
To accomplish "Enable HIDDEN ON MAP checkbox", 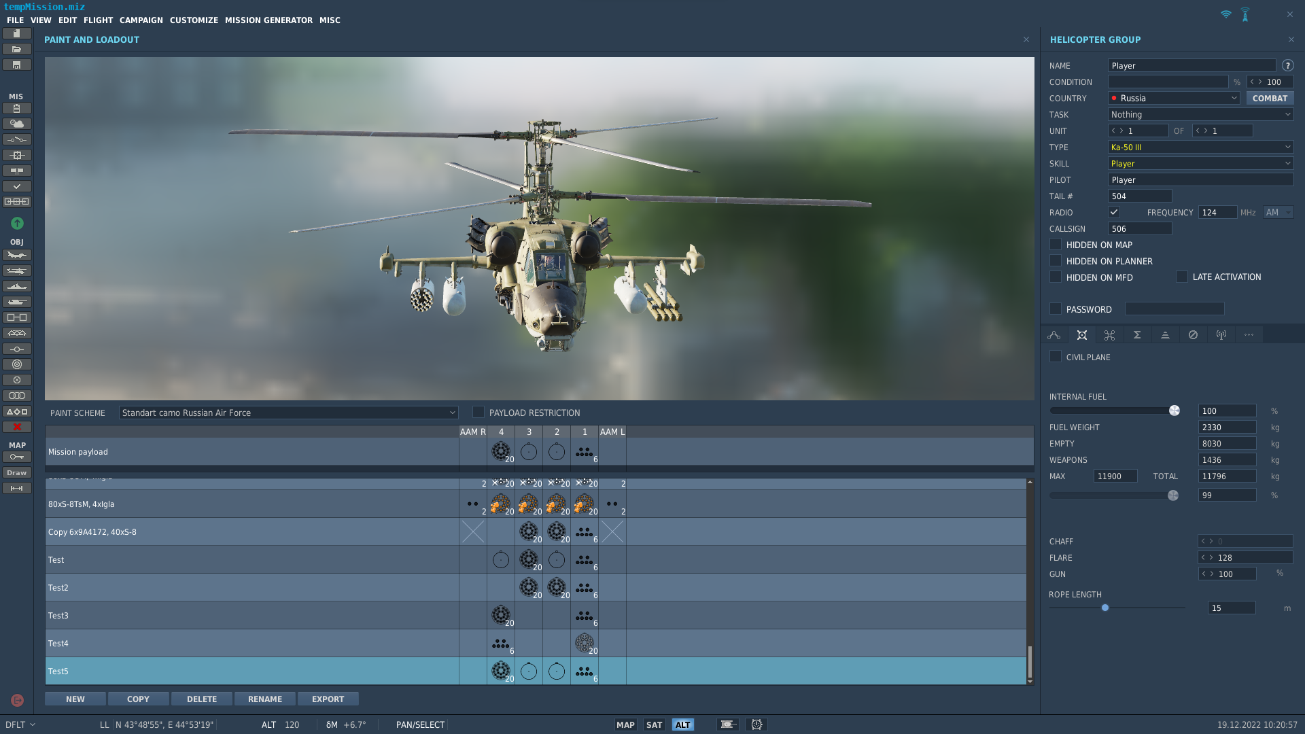I will tap(1056, 245).
